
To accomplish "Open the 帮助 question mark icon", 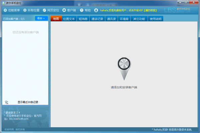I will pos(82,10).
